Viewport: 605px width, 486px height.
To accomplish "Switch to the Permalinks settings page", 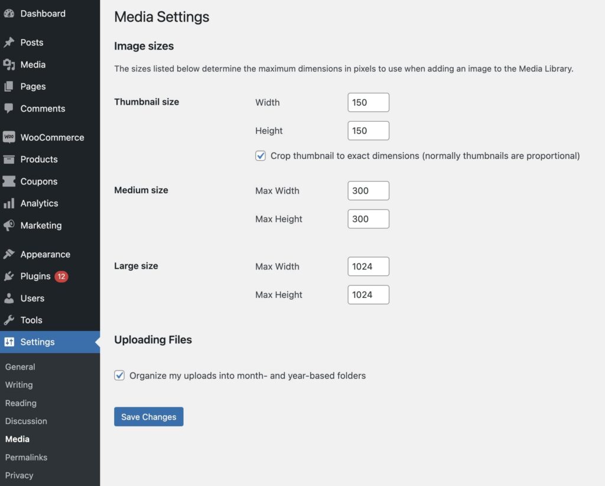I will [x=26, y=457].
